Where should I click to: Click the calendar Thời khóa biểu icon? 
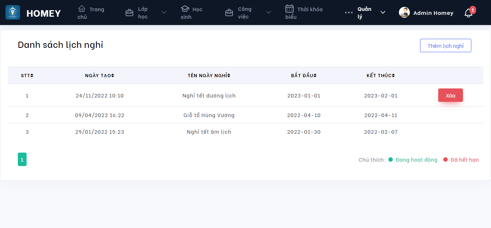[x=289, y=9]
